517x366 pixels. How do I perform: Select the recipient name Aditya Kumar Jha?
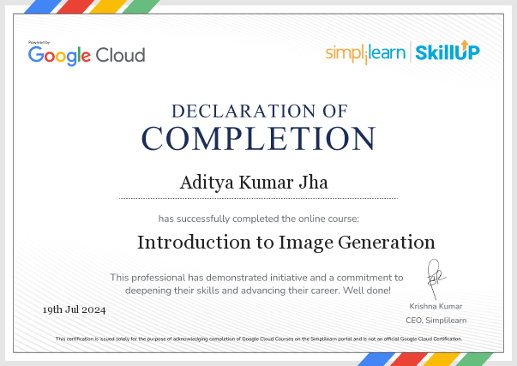pos(242,182)
